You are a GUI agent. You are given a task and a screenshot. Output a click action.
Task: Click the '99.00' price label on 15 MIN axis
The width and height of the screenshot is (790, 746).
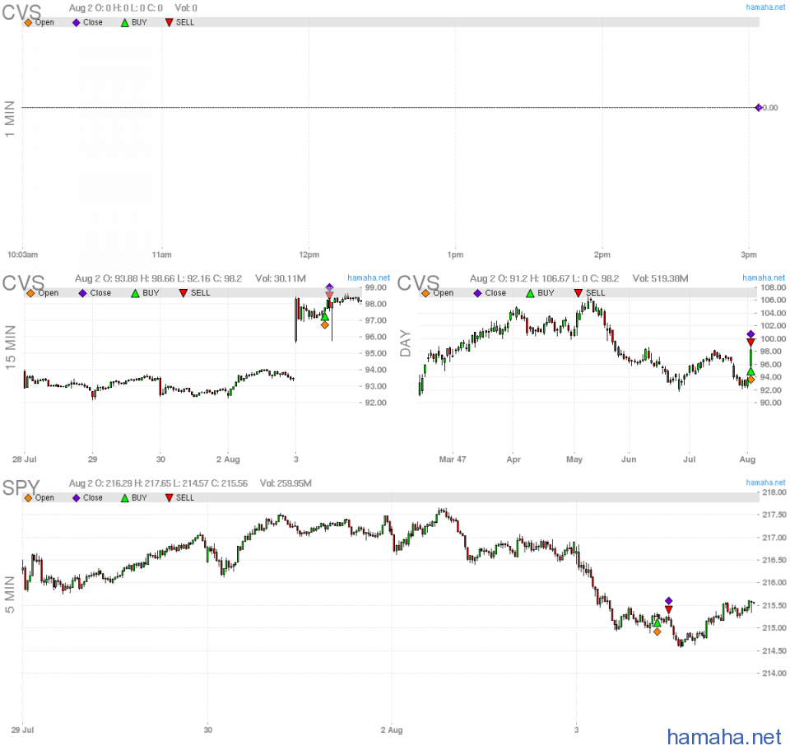[x=376, y=288]
